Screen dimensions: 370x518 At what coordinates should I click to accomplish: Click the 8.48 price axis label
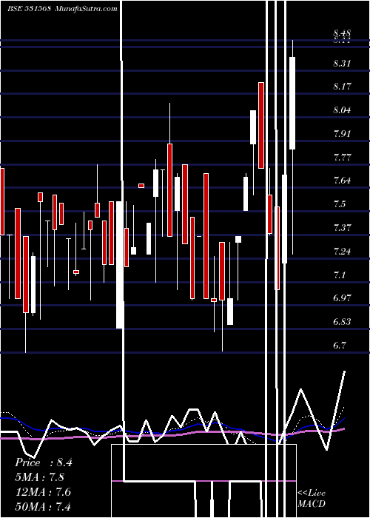click(342, 33)
